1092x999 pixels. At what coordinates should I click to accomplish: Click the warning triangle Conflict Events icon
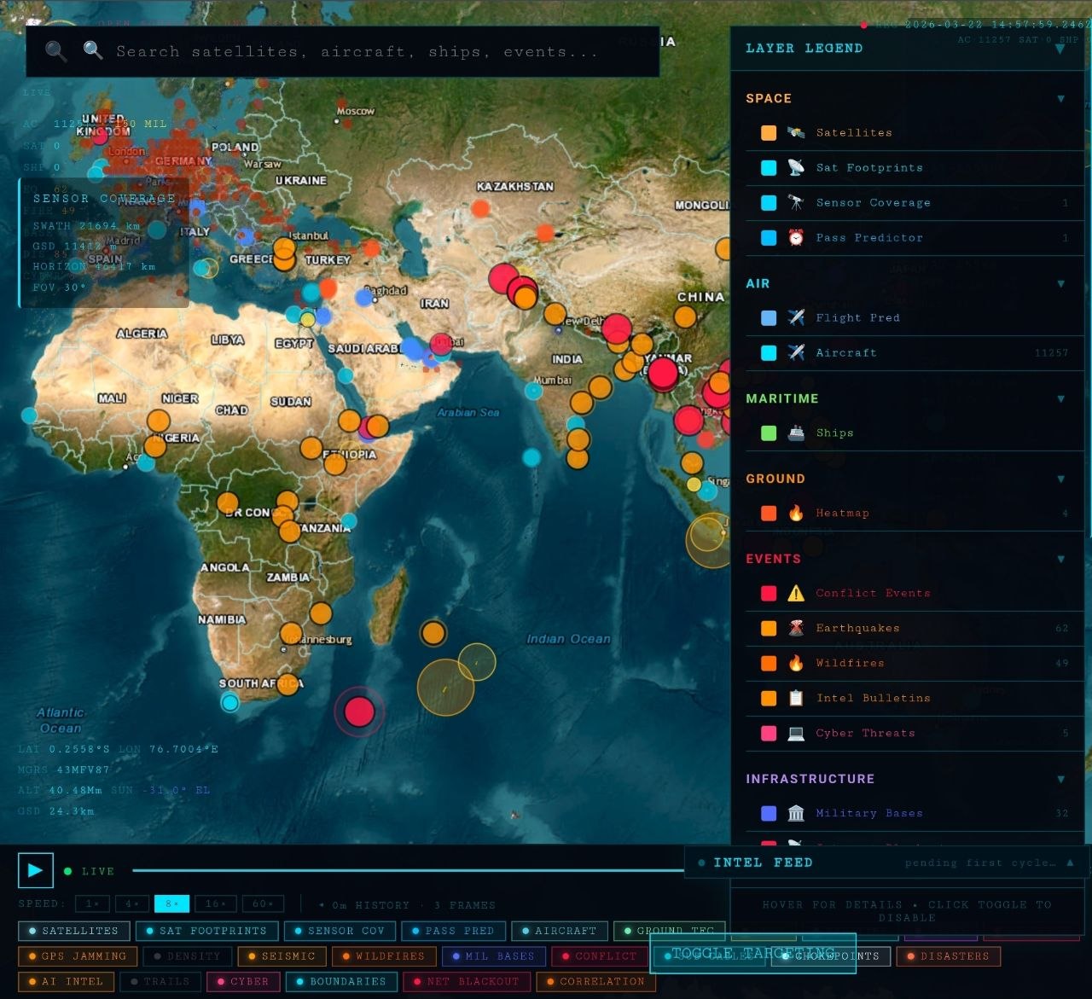point(795,593)
